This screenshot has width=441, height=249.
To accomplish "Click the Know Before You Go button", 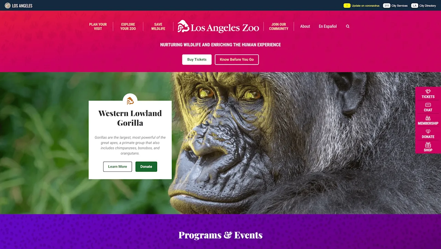I will point(237,59).
